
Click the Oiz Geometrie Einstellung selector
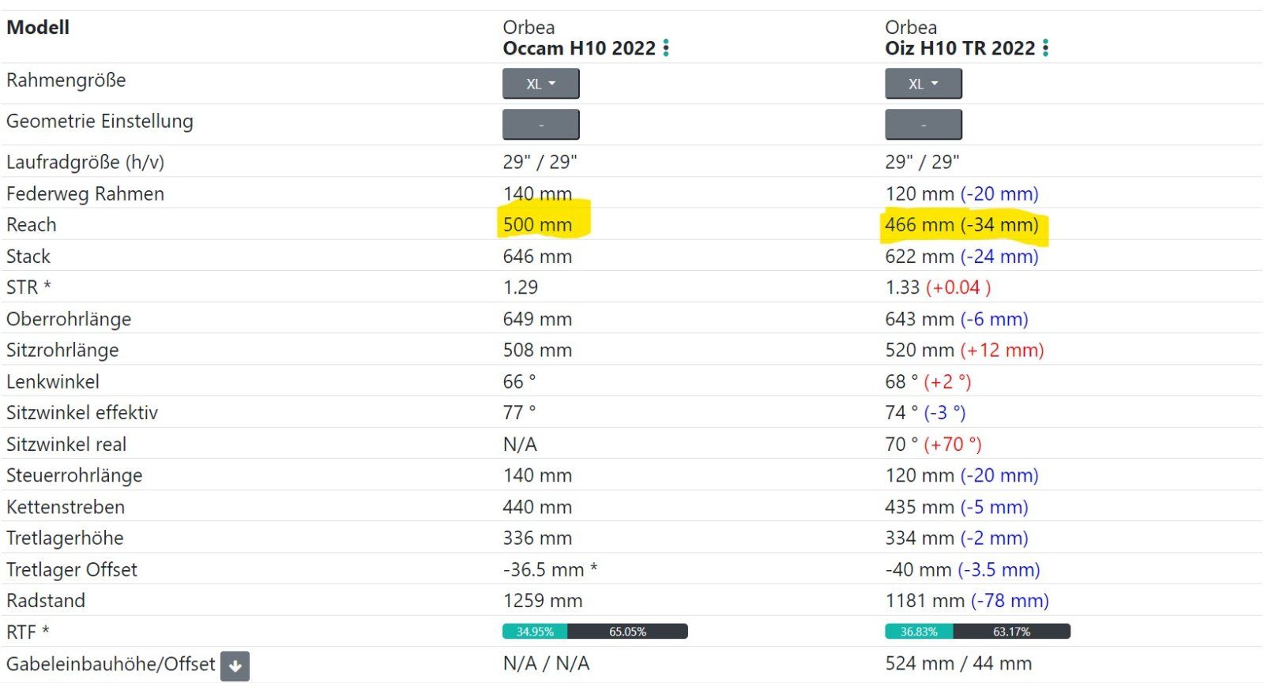[923, 125]
